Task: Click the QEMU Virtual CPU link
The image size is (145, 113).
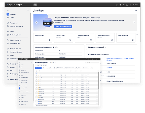Action: [x=120, y=60]
